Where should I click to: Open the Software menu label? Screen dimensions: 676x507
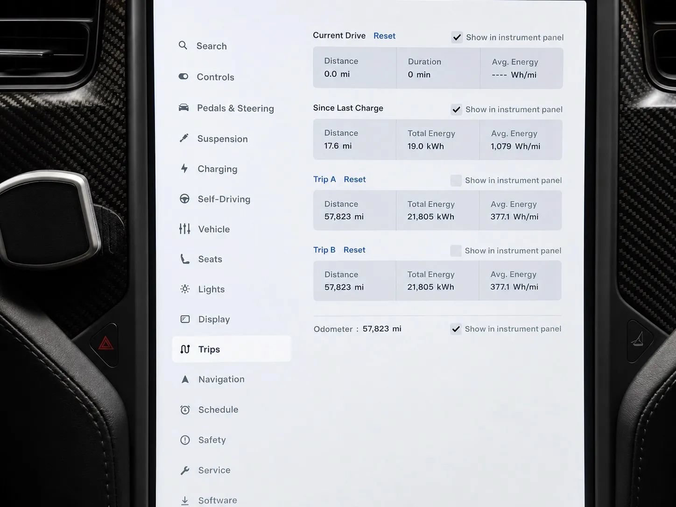pyautogui.click(x=218, y=500)
